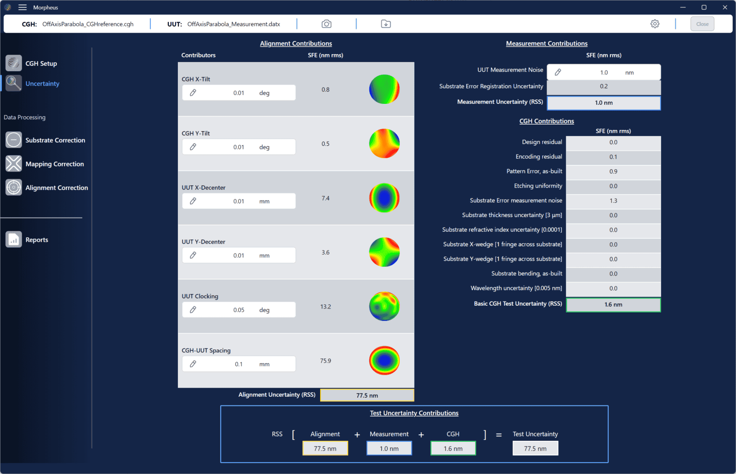This screenshot has width=736, height=474.
Task: Click the download/import folder icon
Action: tap(386, 24)
